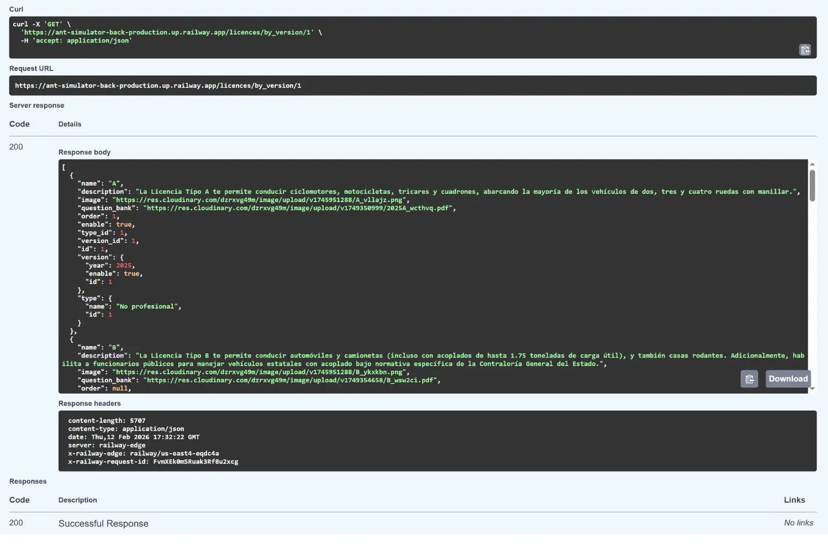Click the Response body label

(84, 152)
